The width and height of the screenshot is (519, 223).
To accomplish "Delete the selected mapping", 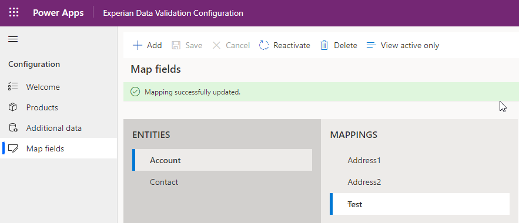I will pyautogui.click(x=339, y=45).
